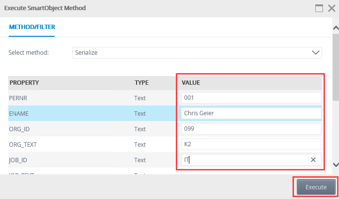Click the ORG_ID value field containing 099
This screenshot has height=199, width=339.
point(251,129)
